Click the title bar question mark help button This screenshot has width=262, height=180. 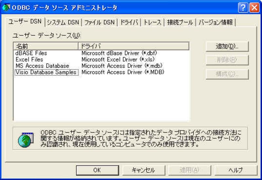(243, 8)
